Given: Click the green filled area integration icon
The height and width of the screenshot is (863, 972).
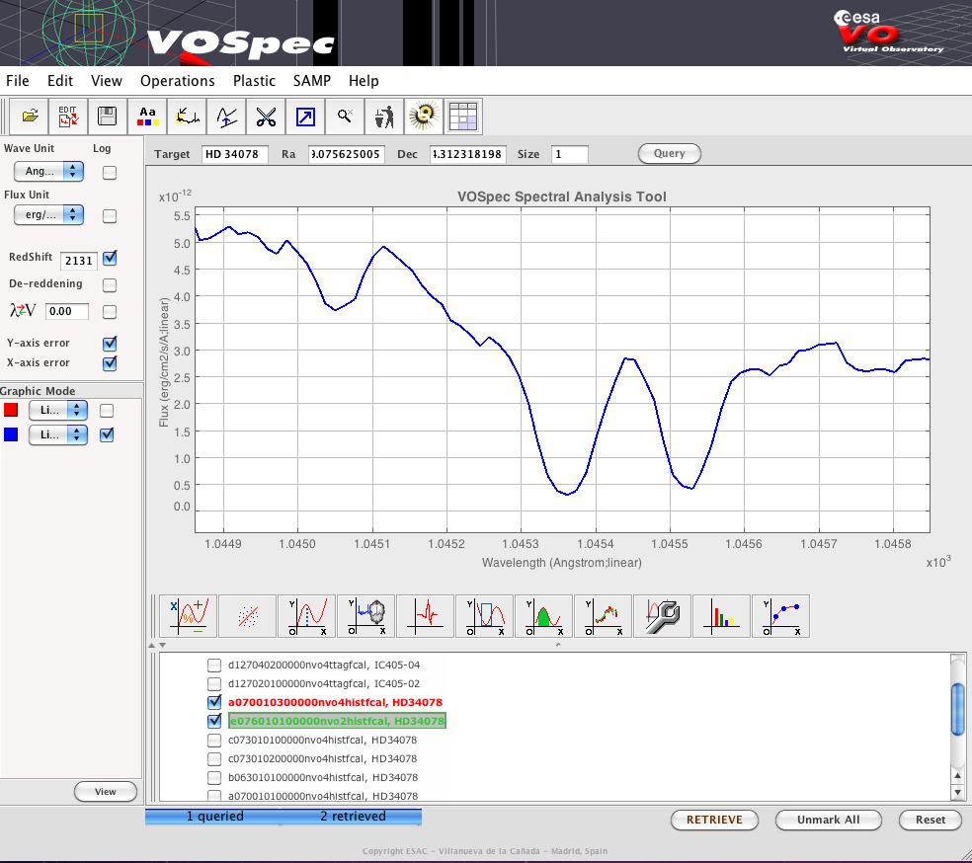Looking at the screenshot, I should (x=543, y=616).
